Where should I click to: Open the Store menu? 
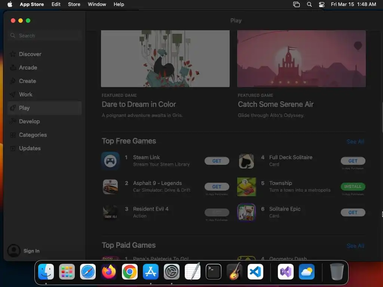point(74,4)
